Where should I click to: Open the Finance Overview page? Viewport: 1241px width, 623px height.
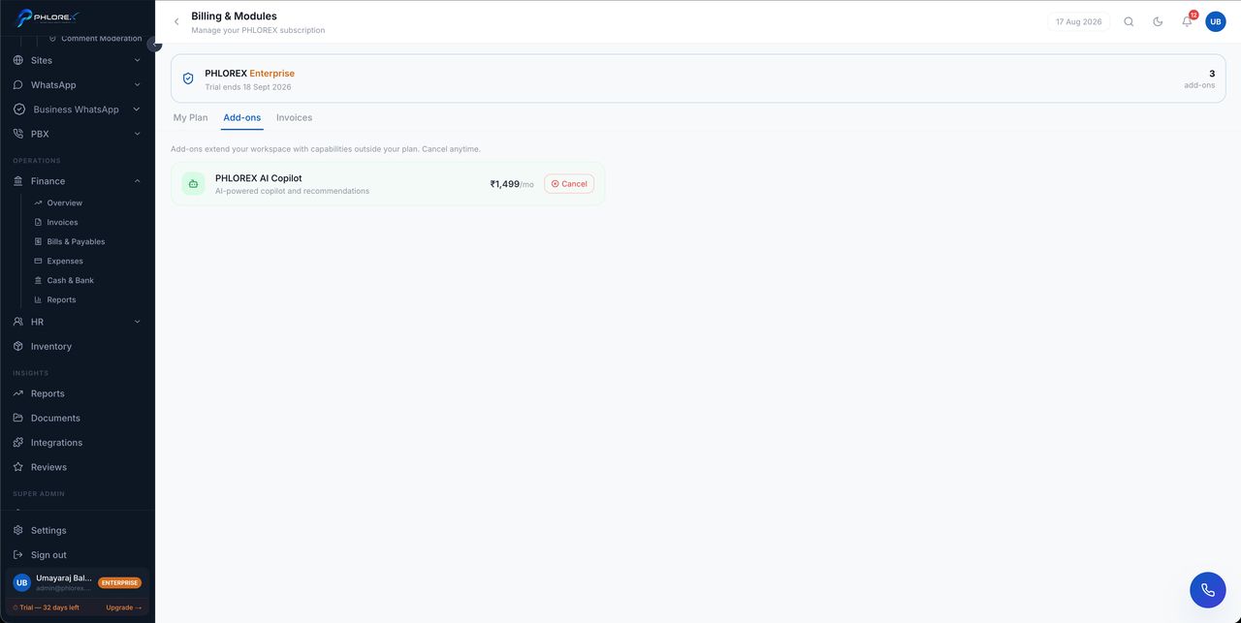(x=64, y=202)
